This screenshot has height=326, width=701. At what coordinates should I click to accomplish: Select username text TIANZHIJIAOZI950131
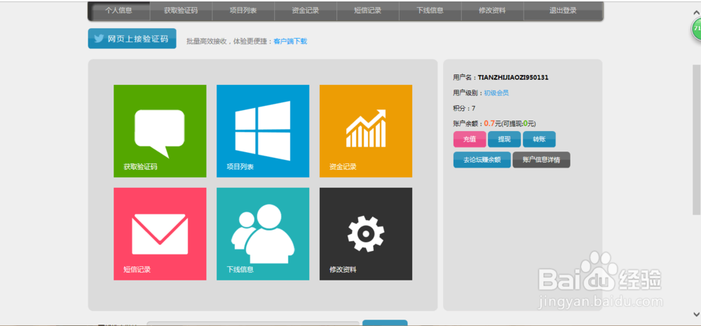pos(513,77)
